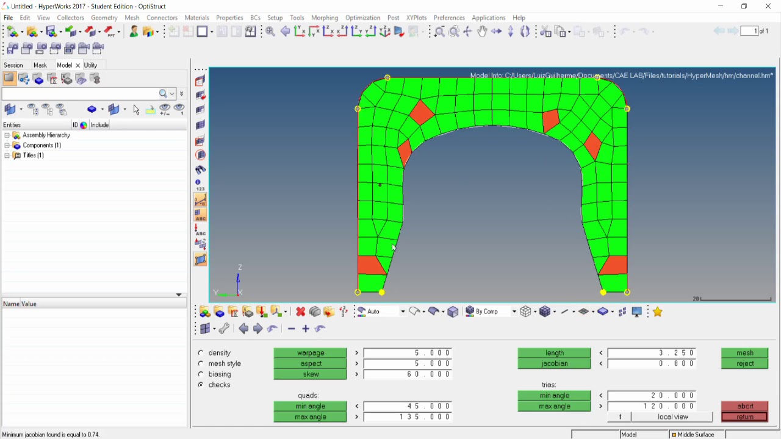Click the aspect value input field
This screenshot has width=781, height=439.
tap(408, 364)
